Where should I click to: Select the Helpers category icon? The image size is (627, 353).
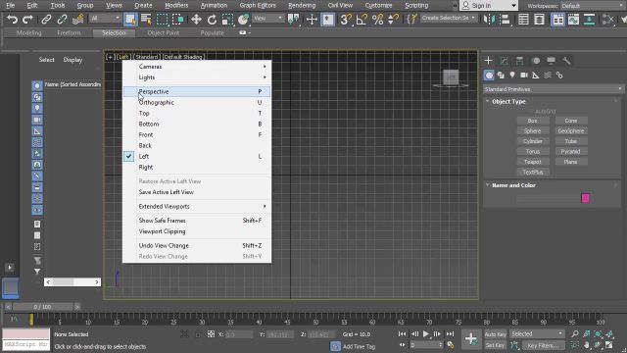[x=536, y=76]
